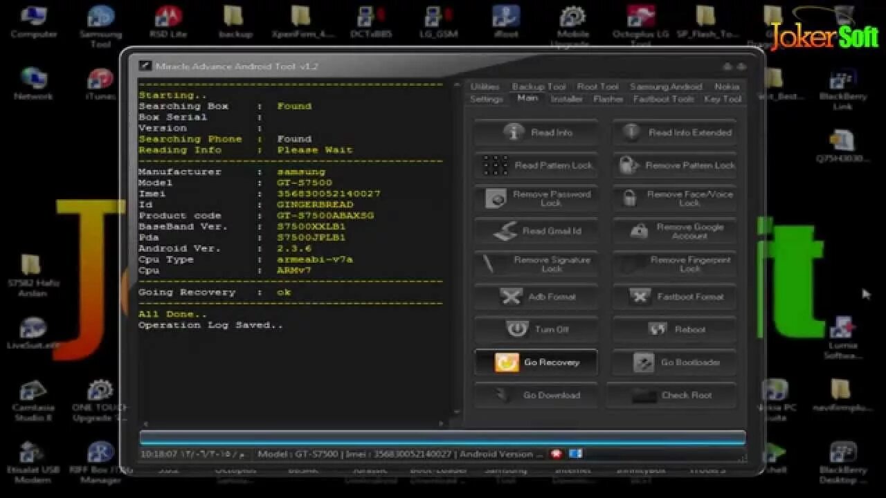The height and width of the screenshot is (498, 886).
Task: Click the log's right scroll arrow
Action: point(442,423)
